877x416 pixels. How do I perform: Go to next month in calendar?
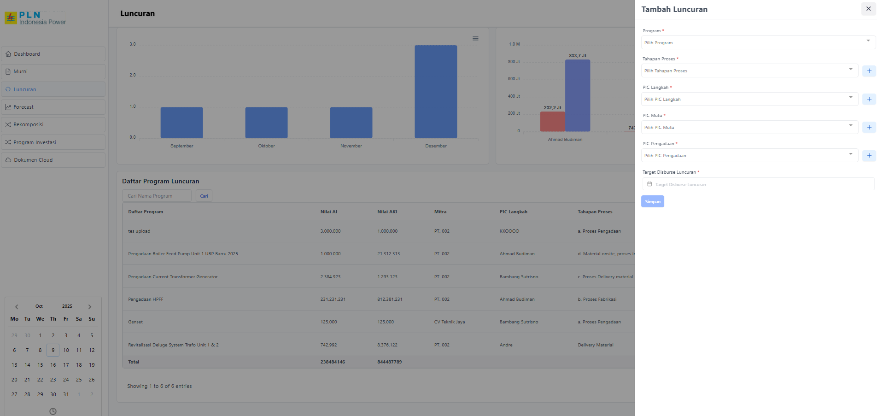(90, 307)
